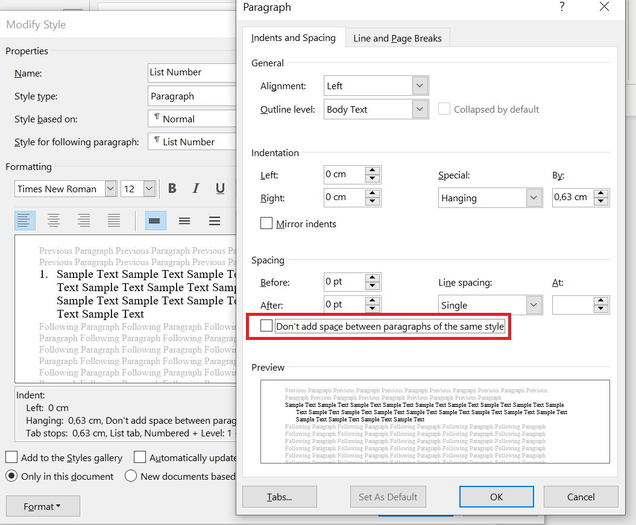This screenshot has height=525, width=636.
Task: Open the Alignment dropdown
Action: [x=420, y=86]
